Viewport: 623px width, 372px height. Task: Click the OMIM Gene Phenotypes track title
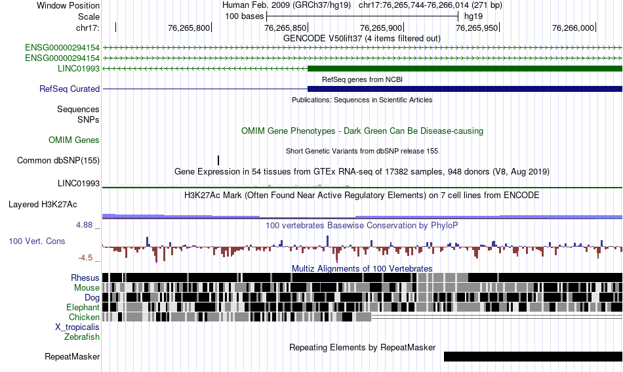(x=362, y=131)
